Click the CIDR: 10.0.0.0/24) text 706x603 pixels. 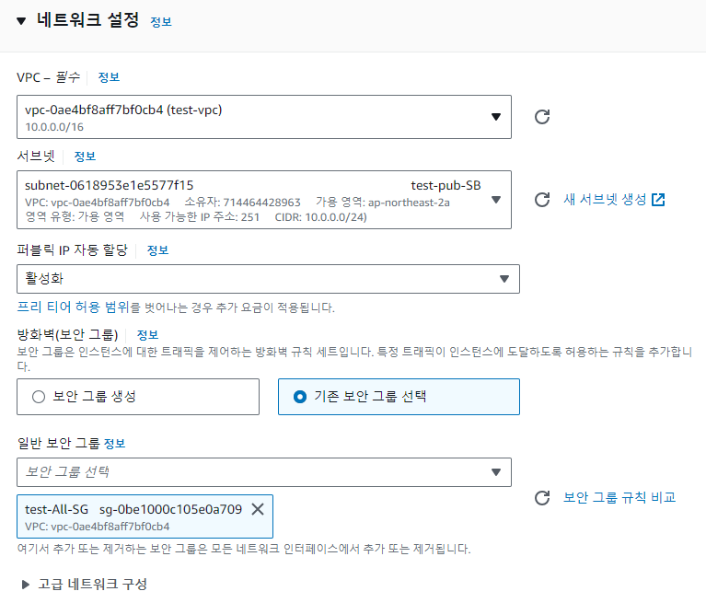click(321, 217)
